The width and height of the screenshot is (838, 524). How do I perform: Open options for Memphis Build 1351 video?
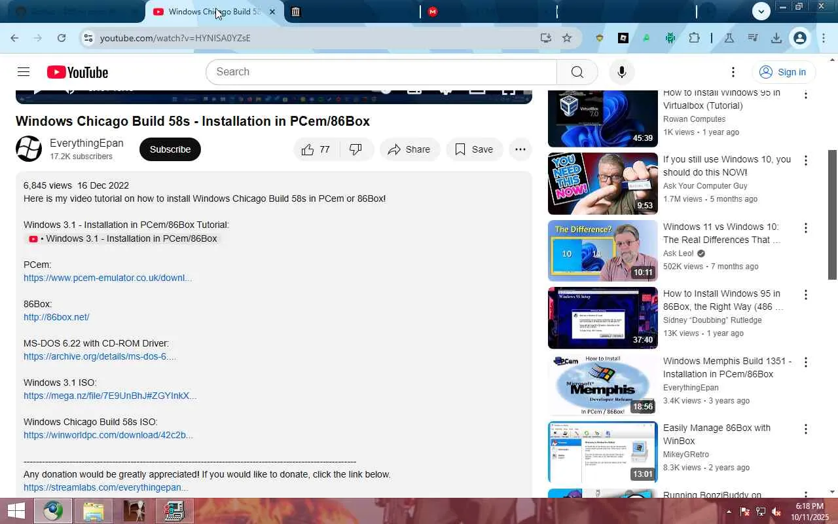click(x=806, y=362)
